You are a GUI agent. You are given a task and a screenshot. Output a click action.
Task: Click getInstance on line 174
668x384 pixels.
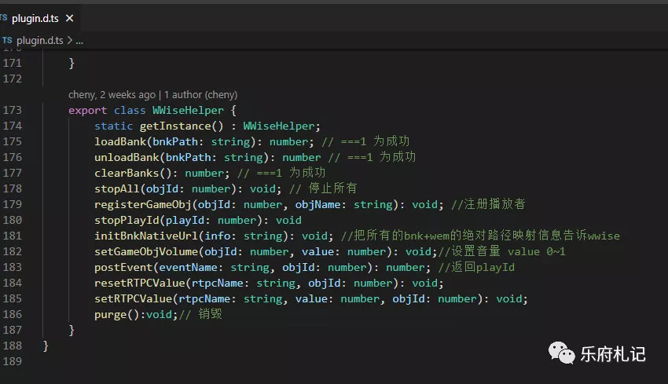coord(174,126)
